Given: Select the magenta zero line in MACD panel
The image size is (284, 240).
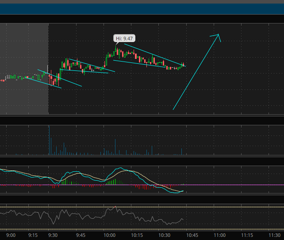Looking at the screenshot, I should (x=142, y=185).
